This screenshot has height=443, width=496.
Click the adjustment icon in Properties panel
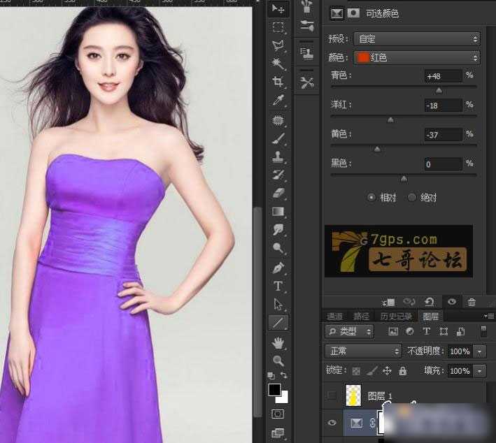(336, 13)
